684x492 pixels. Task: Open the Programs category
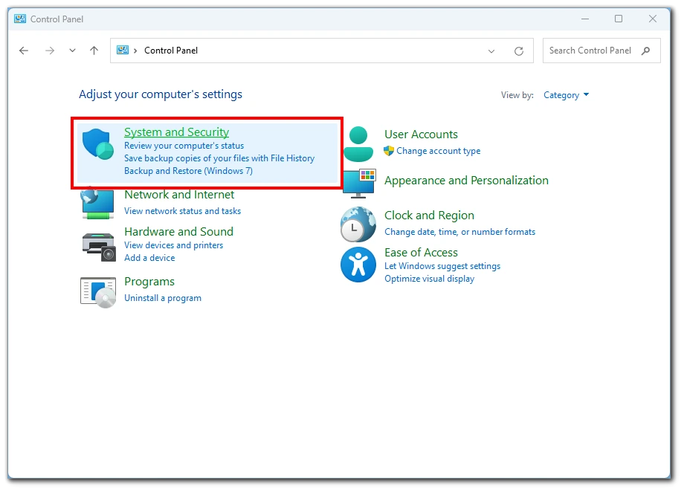(x=149, y=282)
